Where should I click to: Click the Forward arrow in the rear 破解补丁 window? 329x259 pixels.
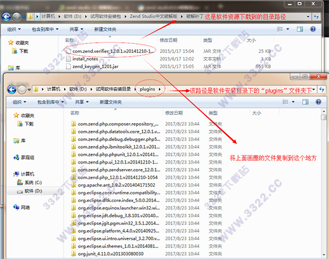[x=16, y=17]
